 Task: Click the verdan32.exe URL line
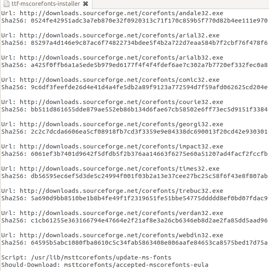[x=112, y=213]
